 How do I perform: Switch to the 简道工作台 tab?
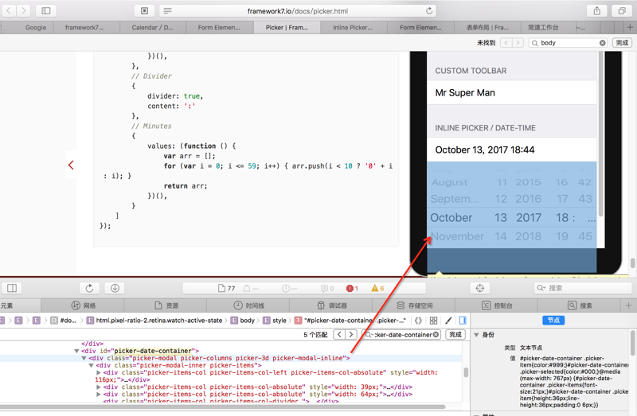(x=543, y=27)
